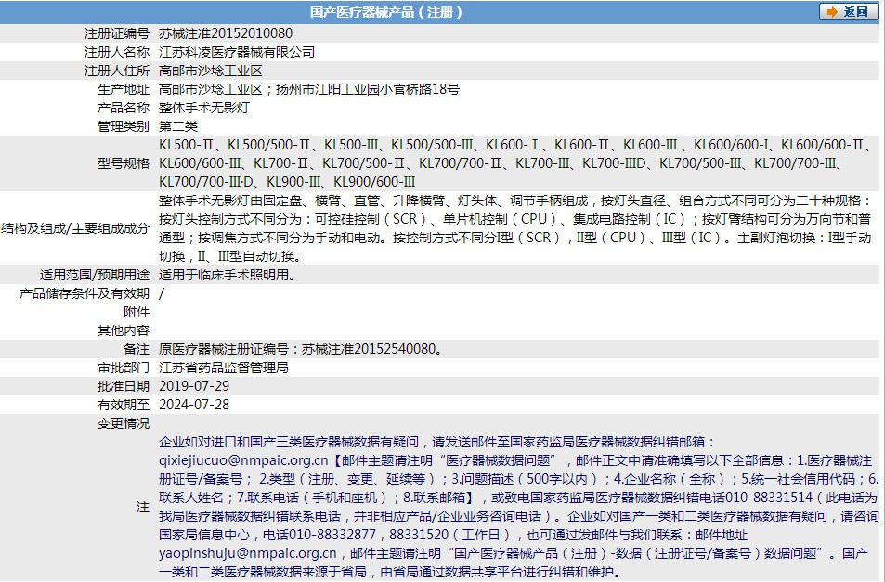Image resolution: width=885 pixels, height=582 pixels.
Task: Click the orange arrow icon on 返回 button
Action: (832, 12)
